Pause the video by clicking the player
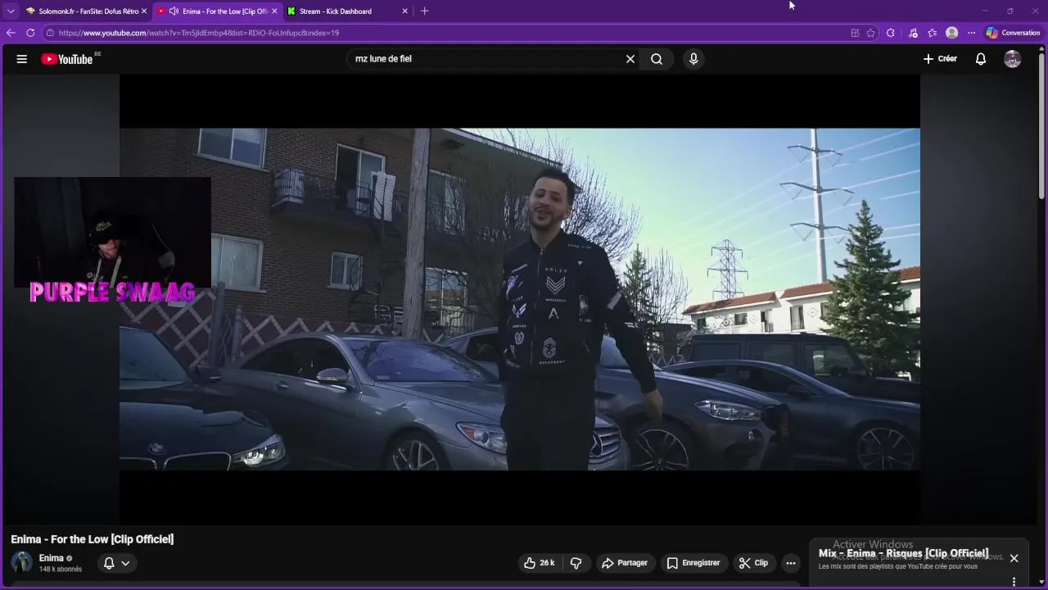This screenshot has height=590, width=1048. (520, 299)
